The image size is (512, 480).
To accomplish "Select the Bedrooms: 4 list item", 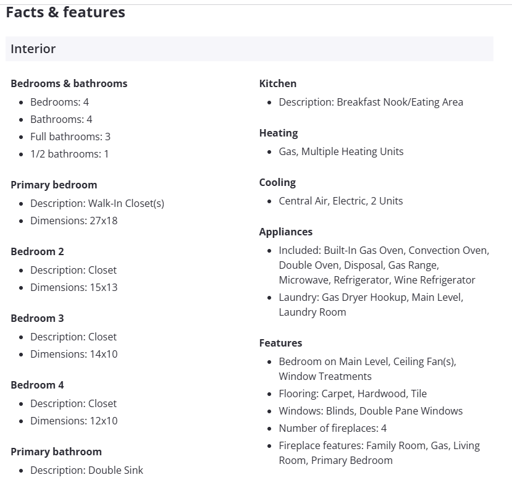I will tap(59, 102).
